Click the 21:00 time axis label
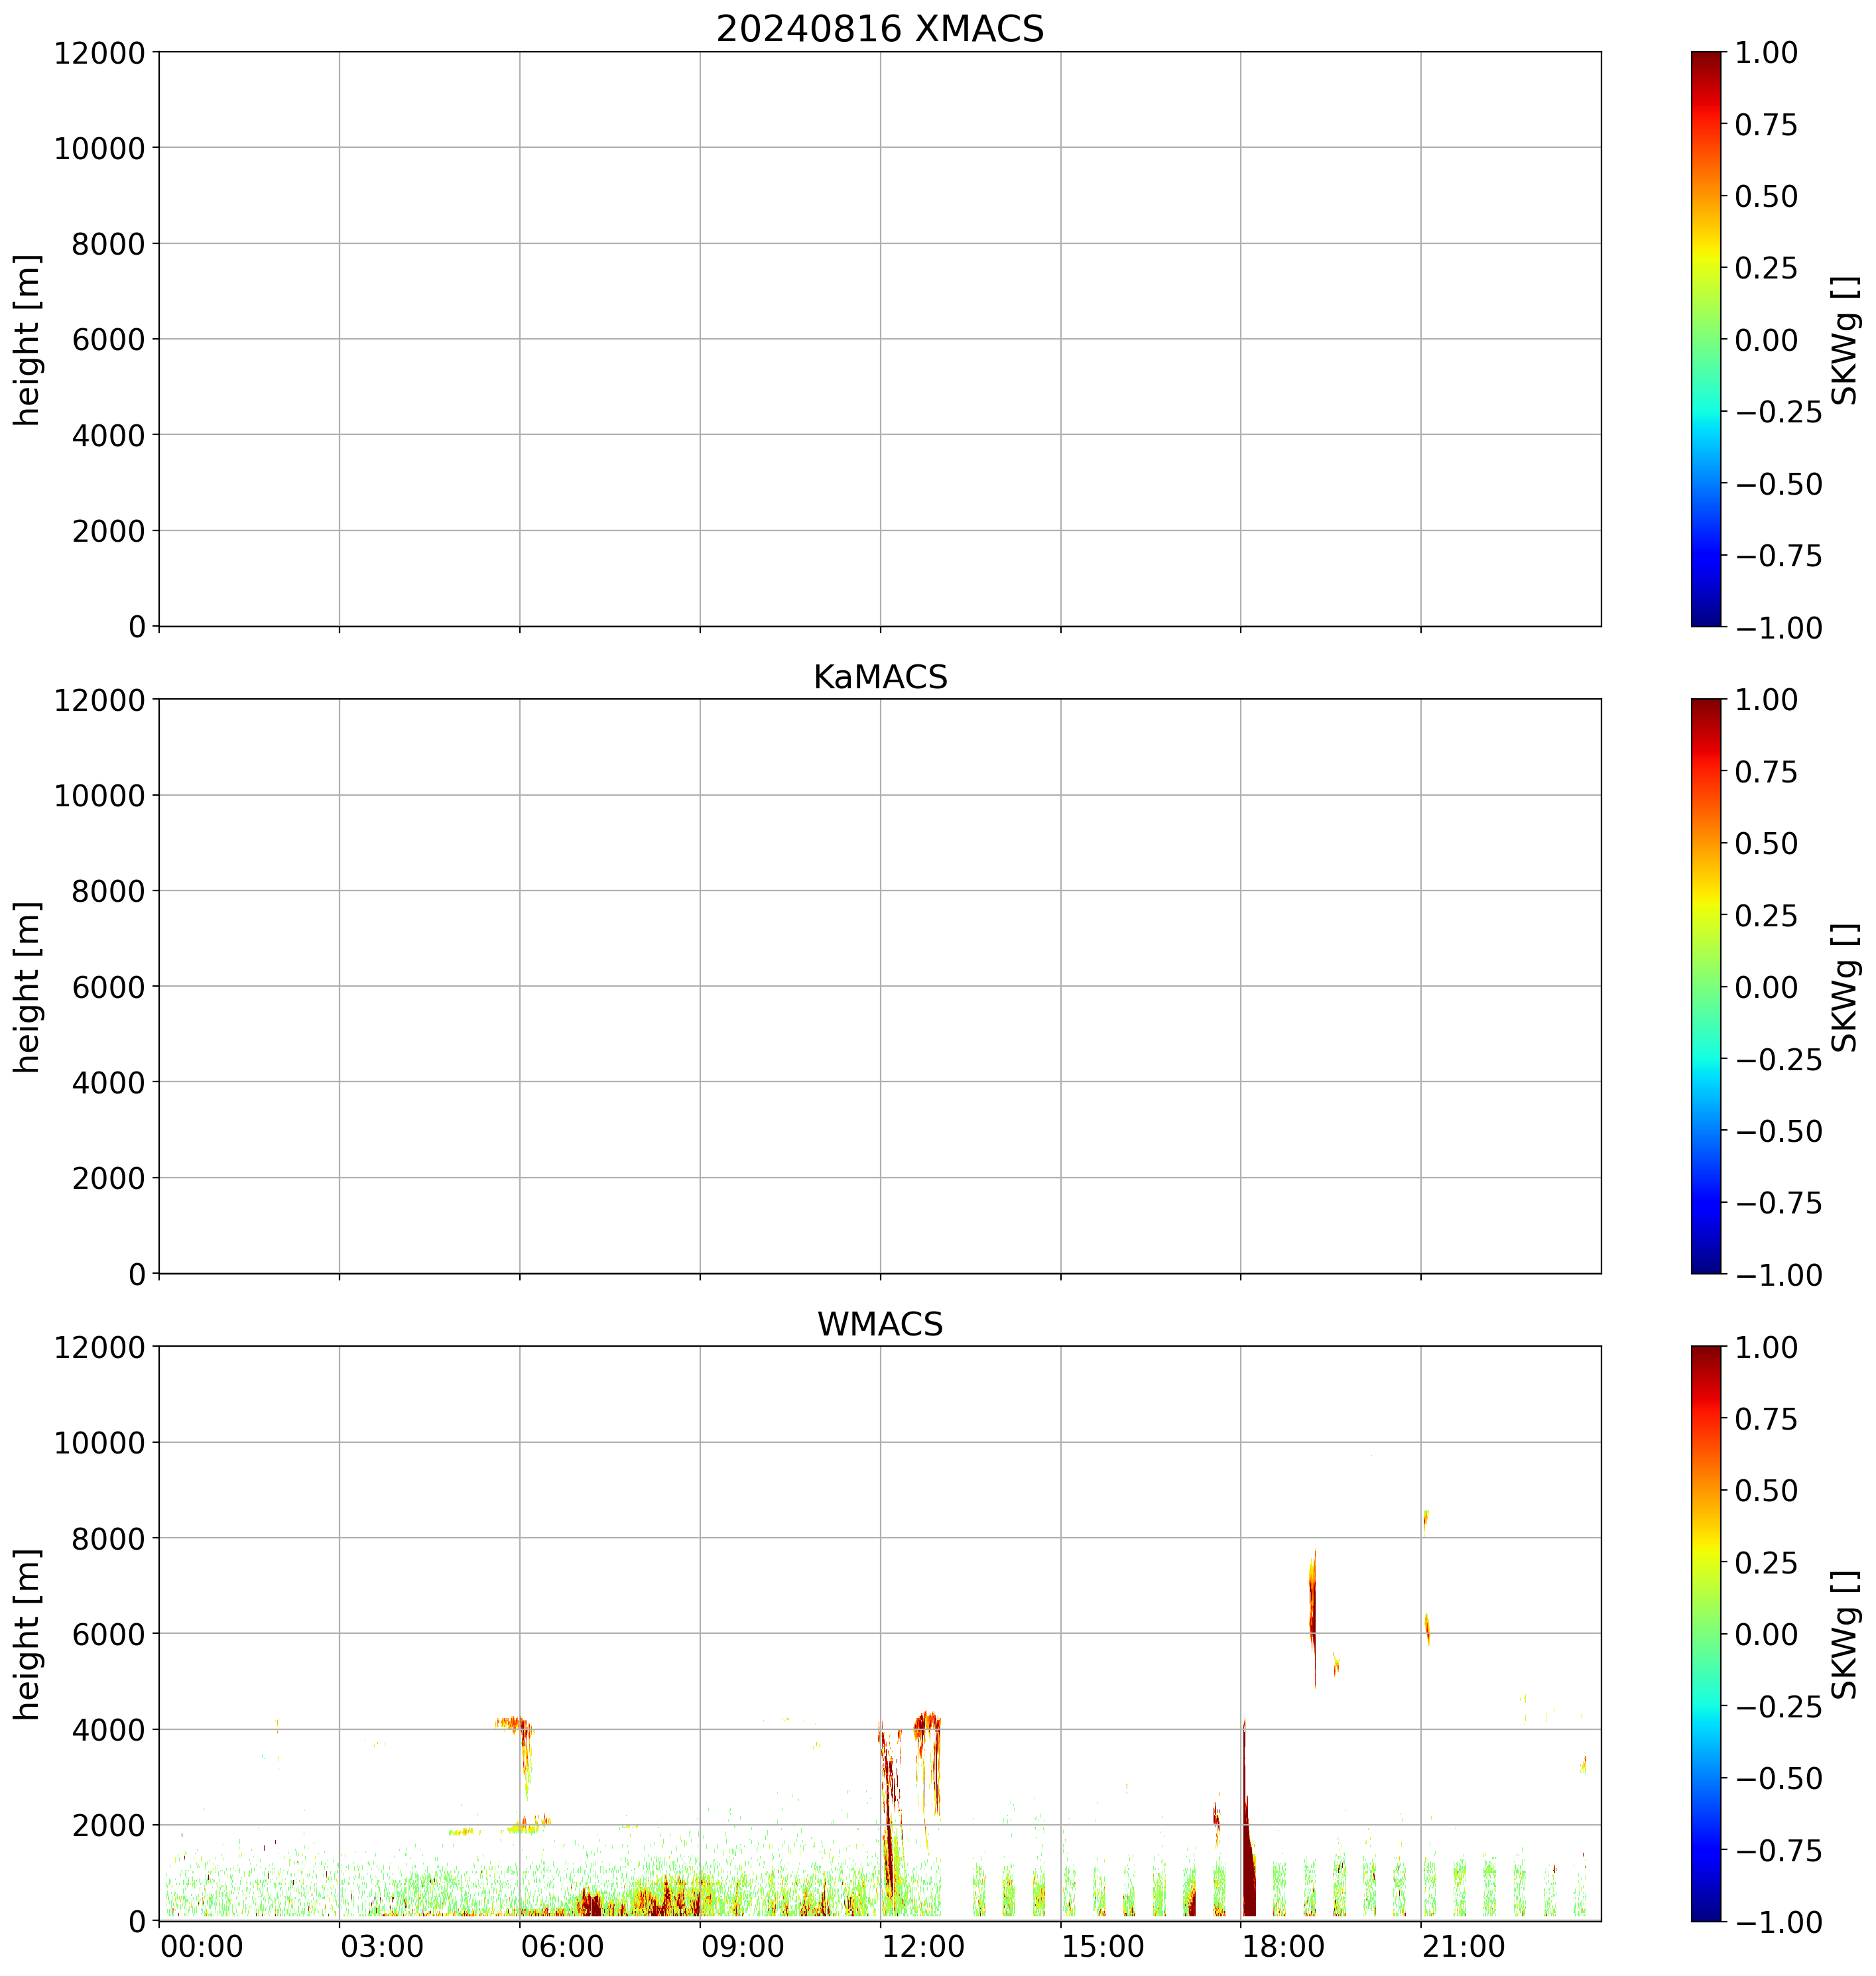 click(1463, 1946)
